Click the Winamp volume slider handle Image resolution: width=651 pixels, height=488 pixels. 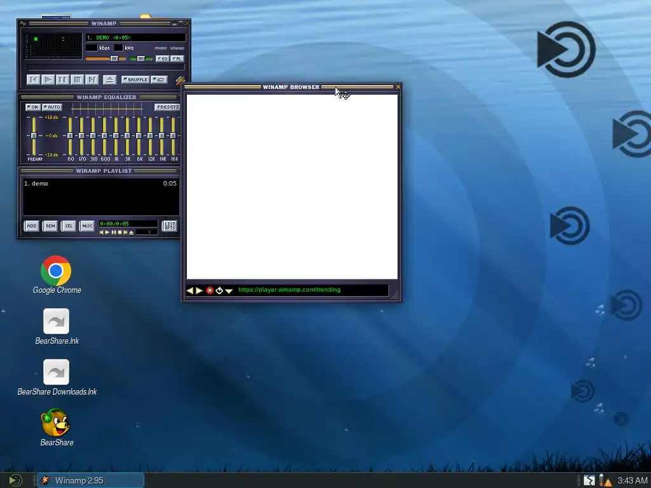point(114,58)
